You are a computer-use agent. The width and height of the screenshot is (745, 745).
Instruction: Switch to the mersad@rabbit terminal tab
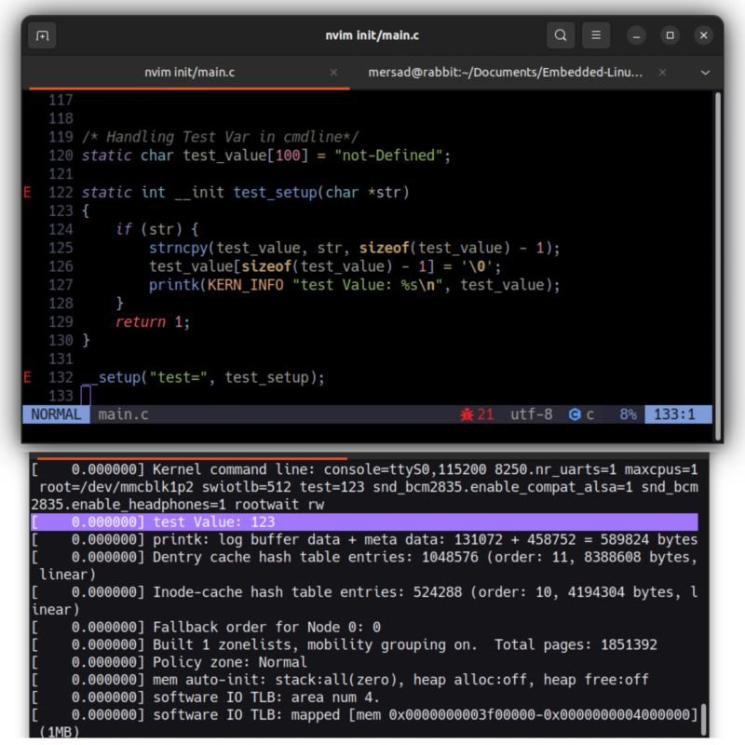tap(505, 73)
